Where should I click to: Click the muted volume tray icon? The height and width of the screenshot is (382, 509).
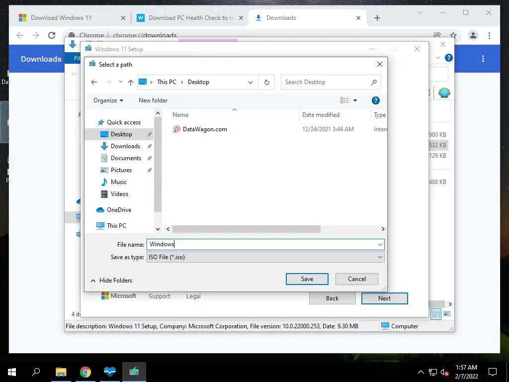coord(444,372)
